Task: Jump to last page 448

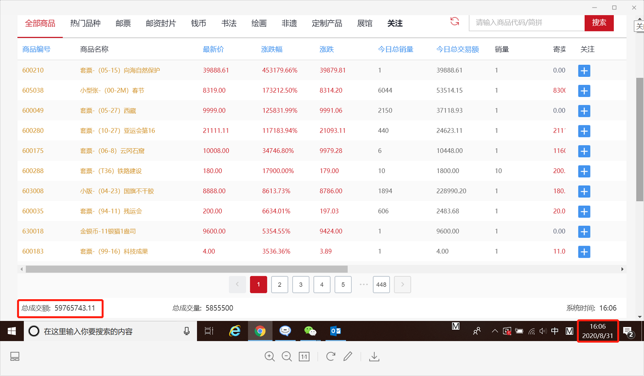Action: coord(381,284)
